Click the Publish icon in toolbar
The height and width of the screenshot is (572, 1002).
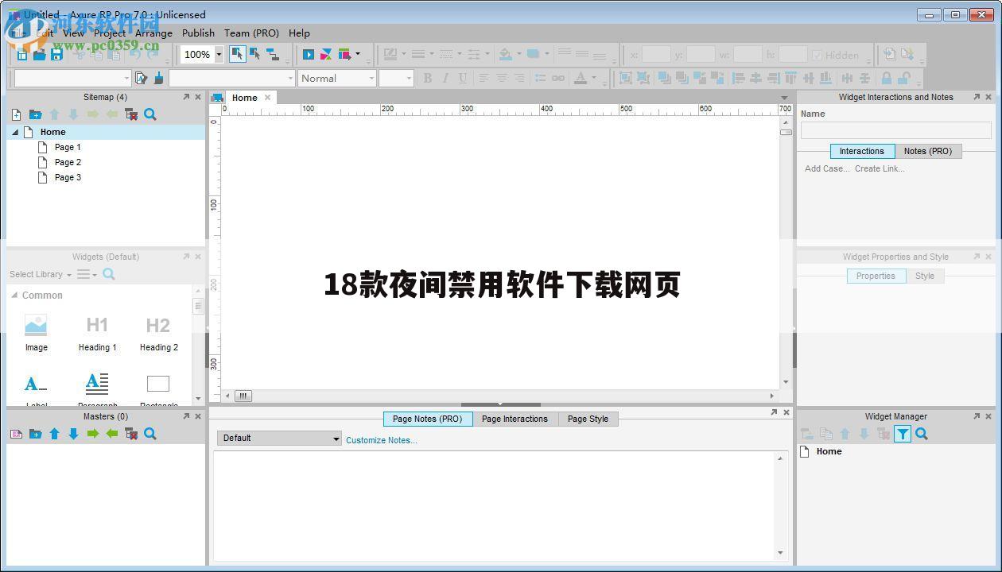click(344, 54)
